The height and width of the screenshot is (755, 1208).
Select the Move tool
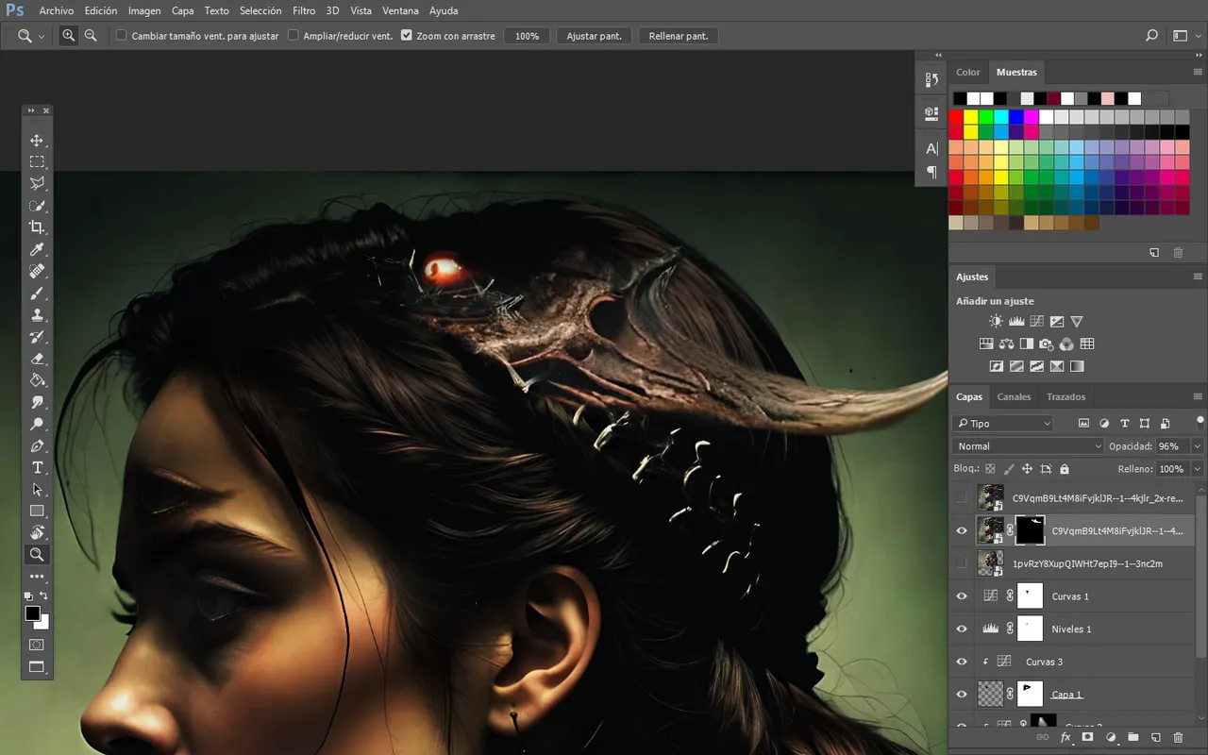click(x=37, y=141)
